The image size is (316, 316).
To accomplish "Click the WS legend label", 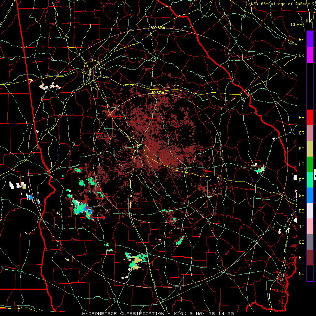I will tap(301, 196).
